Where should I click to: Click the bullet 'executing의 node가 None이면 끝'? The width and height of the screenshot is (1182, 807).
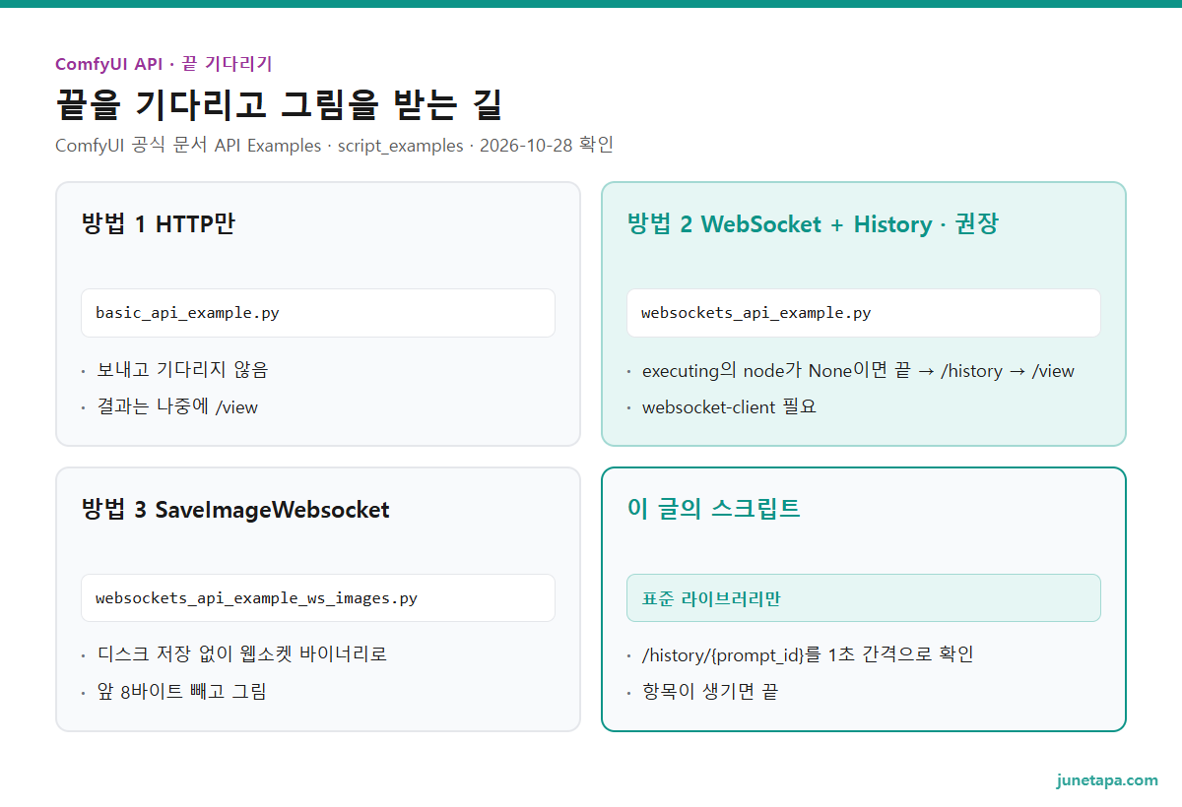(858, 371)
